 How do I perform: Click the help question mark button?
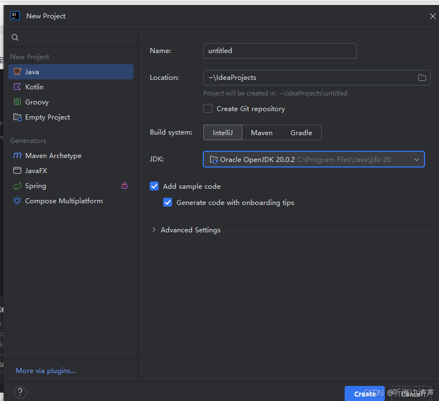click(20, 392)
